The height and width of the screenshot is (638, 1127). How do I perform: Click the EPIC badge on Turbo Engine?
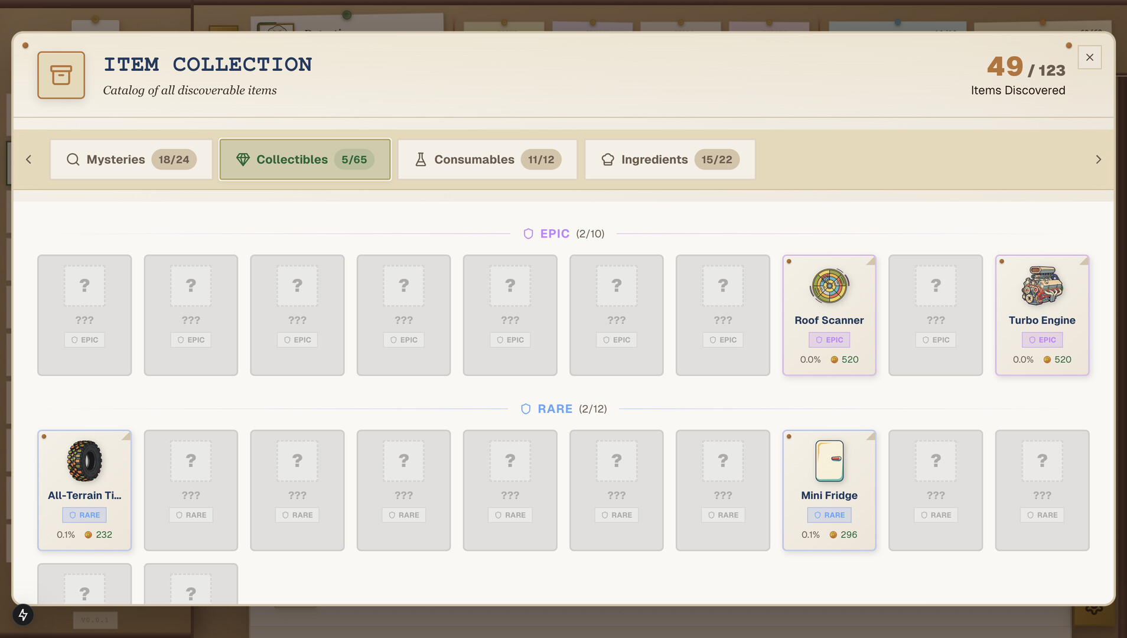pyautogui.click(x=1041, y=340)
